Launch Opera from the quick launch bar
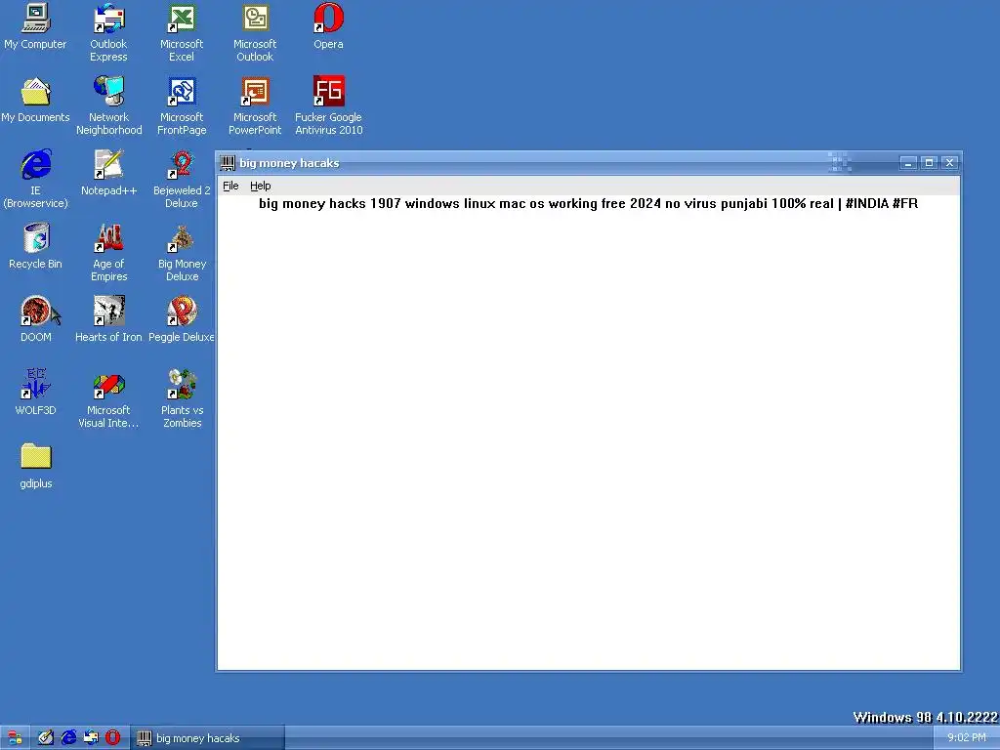Viewport: 1000px width, 750px height. (113, 738)
